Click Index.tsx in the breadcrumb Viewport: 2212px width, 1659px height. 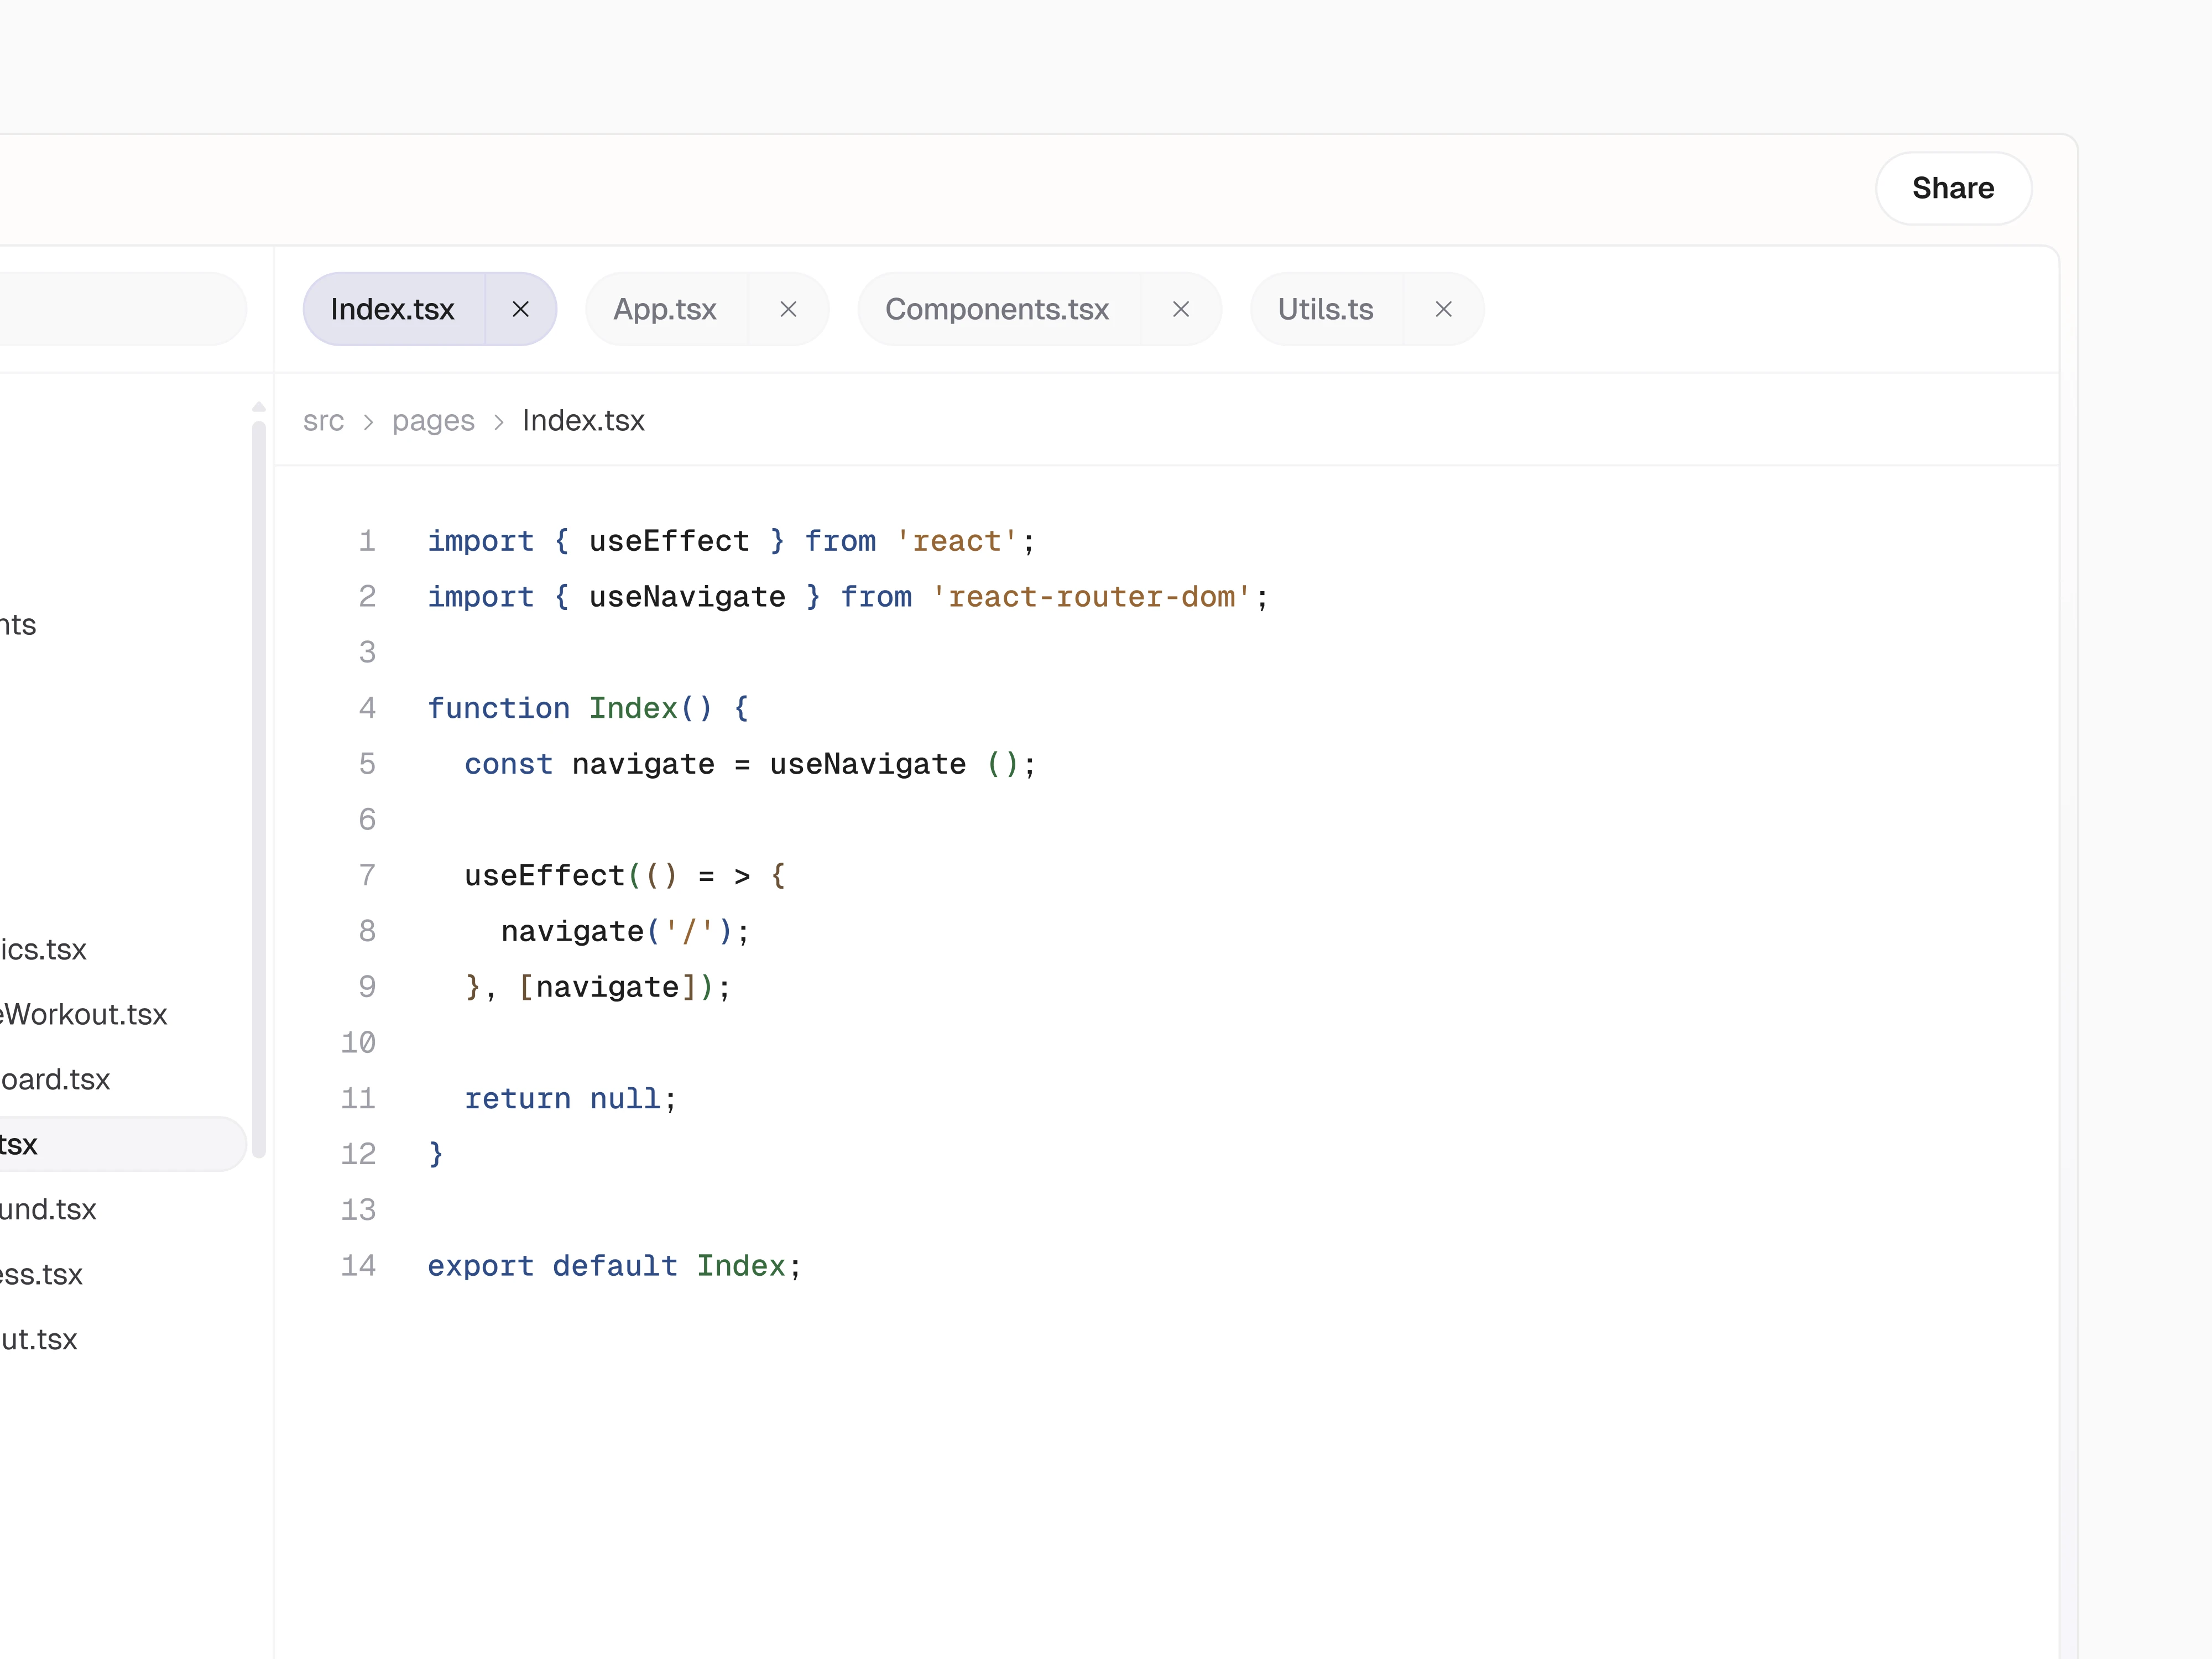(x=583, y=421)
